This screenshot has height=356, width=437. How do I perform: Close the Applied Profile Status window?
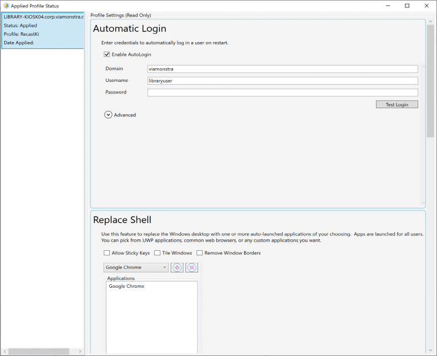[427, 6]
